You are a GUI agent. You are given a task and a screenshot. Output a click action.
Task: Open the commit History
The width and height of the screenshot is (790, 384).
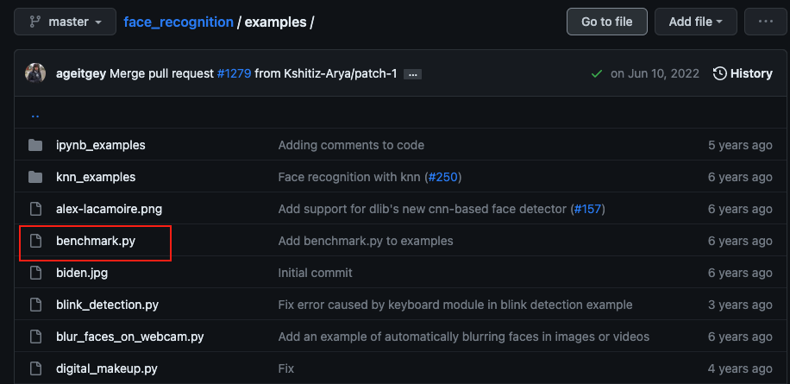coord(743,73)
